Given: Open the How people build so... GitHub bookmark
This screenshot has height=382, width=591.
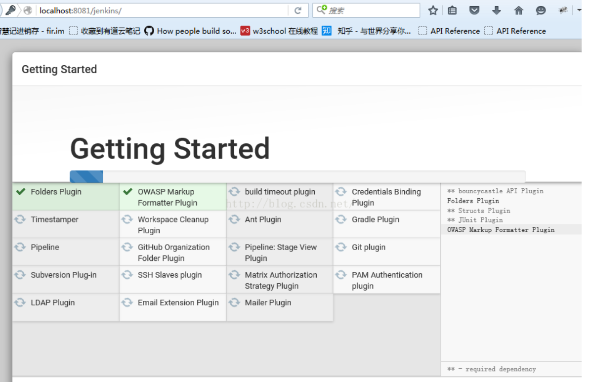Looking at the screenshot, I should click(190, 31).
